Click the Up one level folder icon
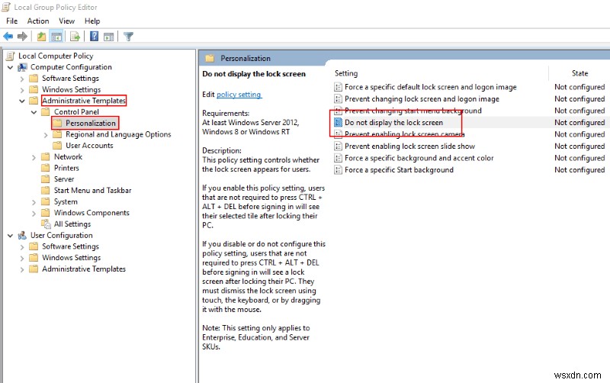 tap(41, 37)
